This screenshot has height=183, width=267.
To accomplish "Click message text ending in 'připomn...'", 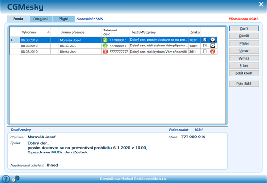I will pos(159,46).
